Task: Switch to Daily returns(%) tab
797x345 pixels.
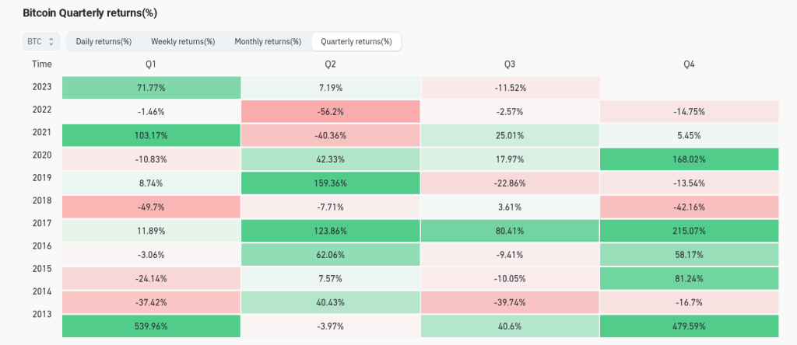Action: coord(104,41)
